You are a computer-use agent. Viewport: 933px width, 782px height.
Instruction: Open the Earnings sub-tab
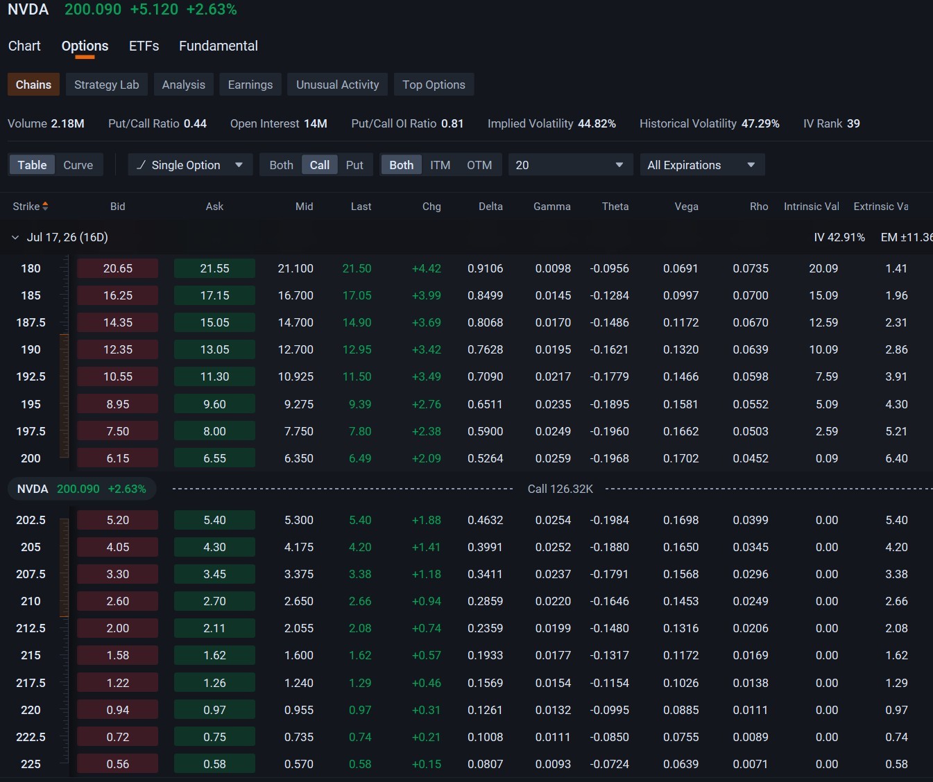[x=250, y=85]
